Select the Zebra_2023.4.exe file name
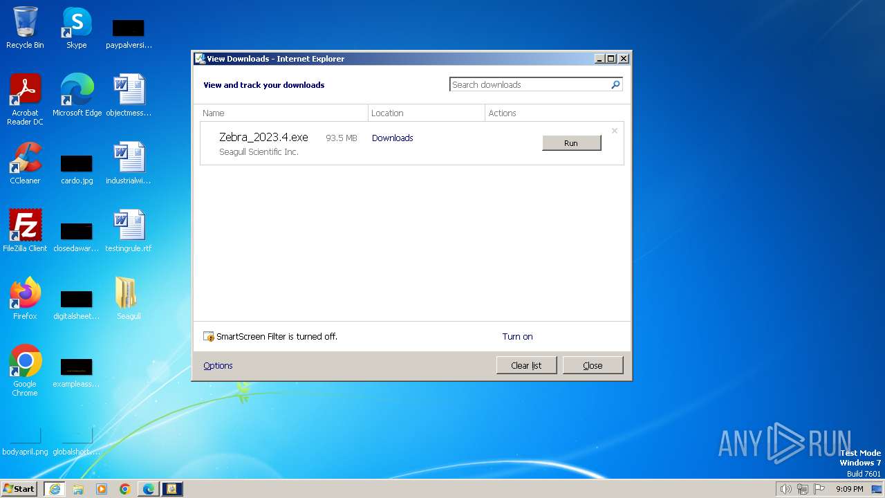The image size is (885, 498). coord(263,137)
